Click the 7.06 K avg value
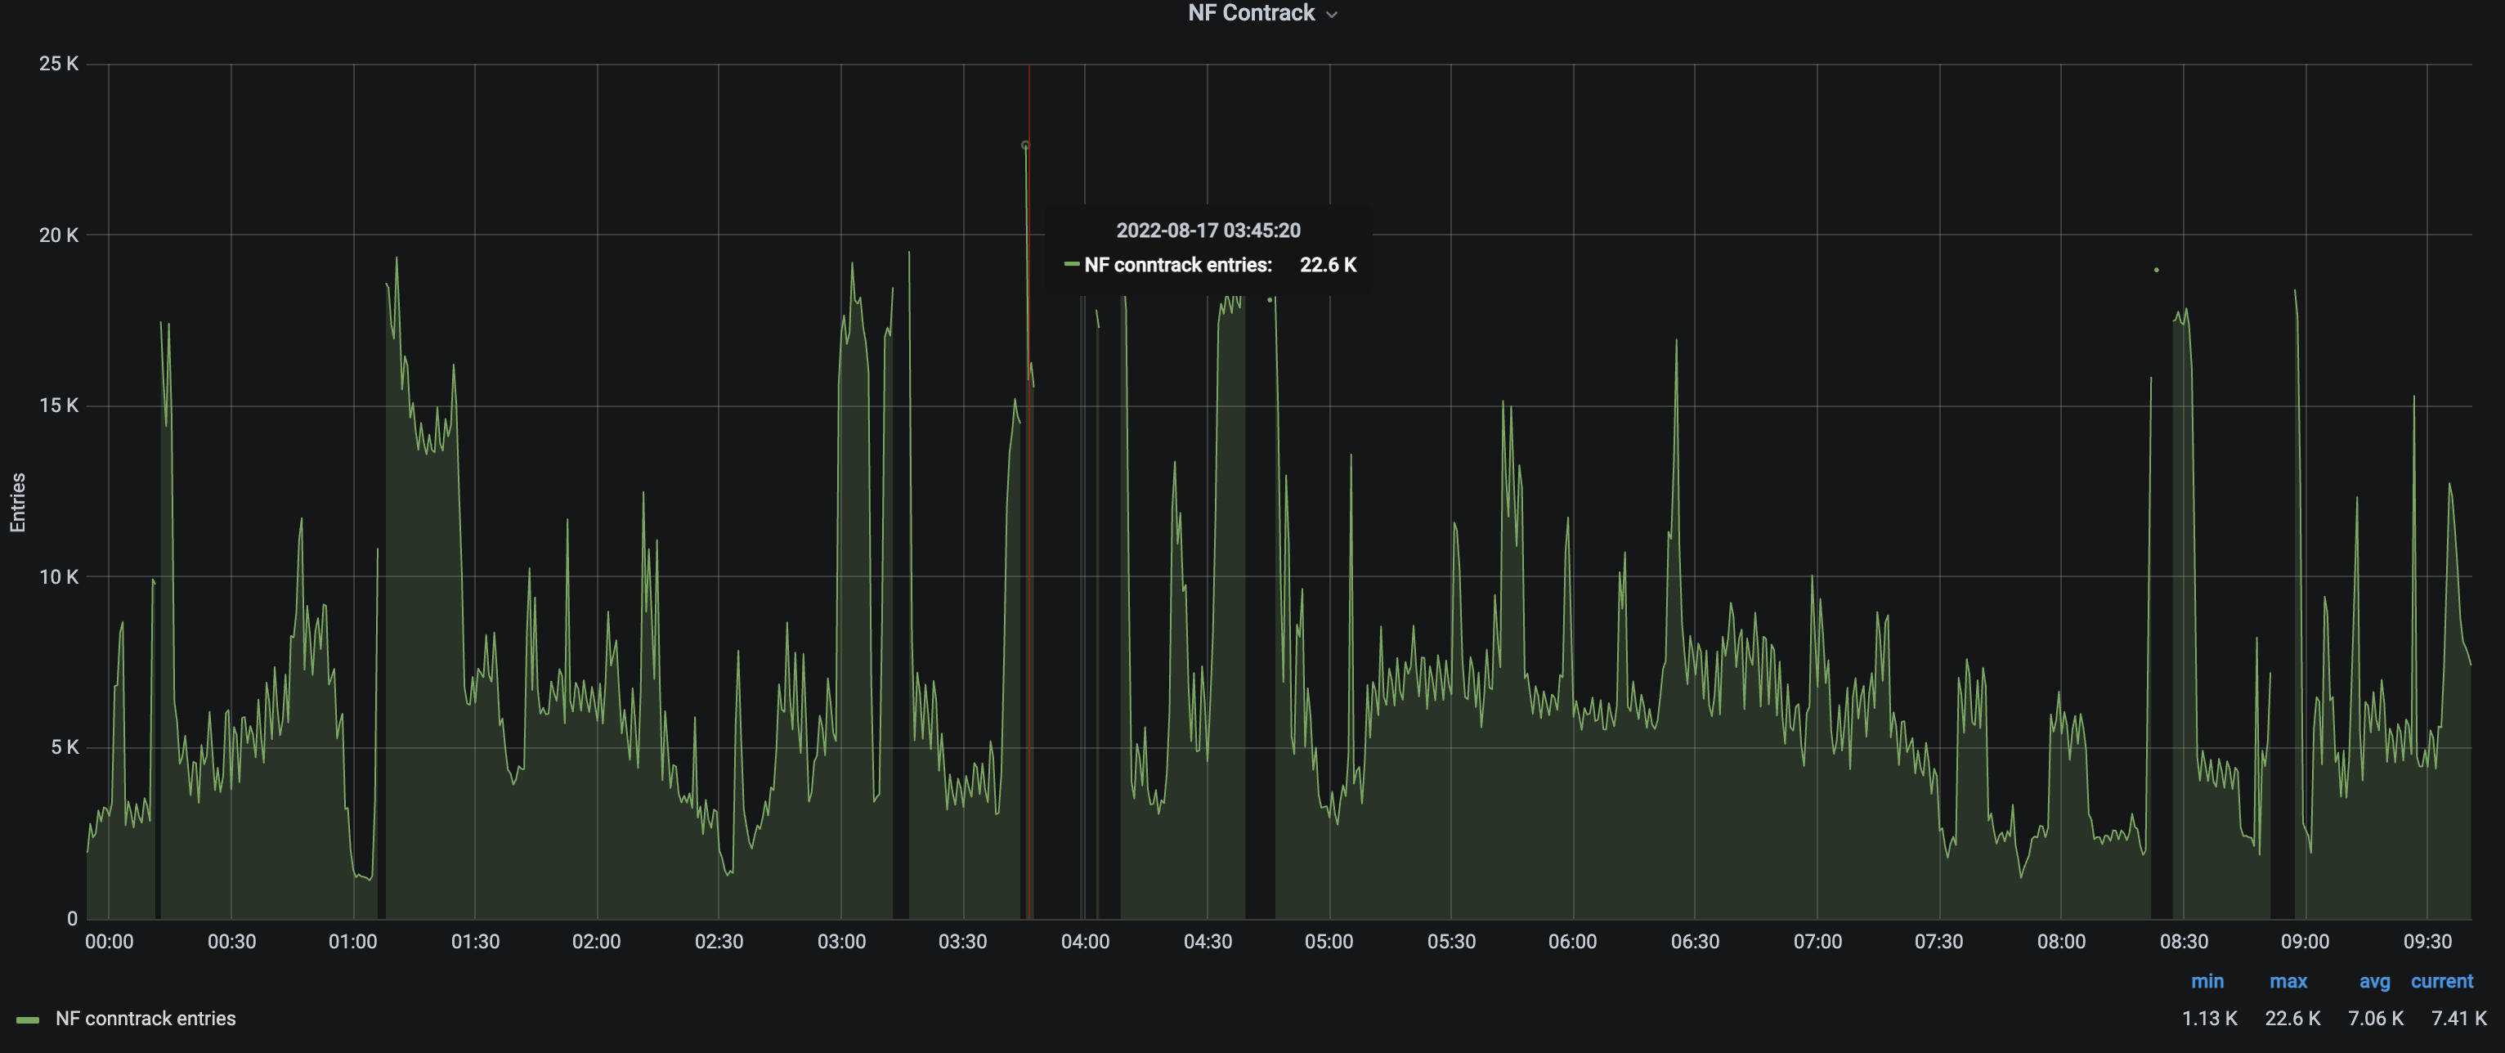 (2376, 1018)
